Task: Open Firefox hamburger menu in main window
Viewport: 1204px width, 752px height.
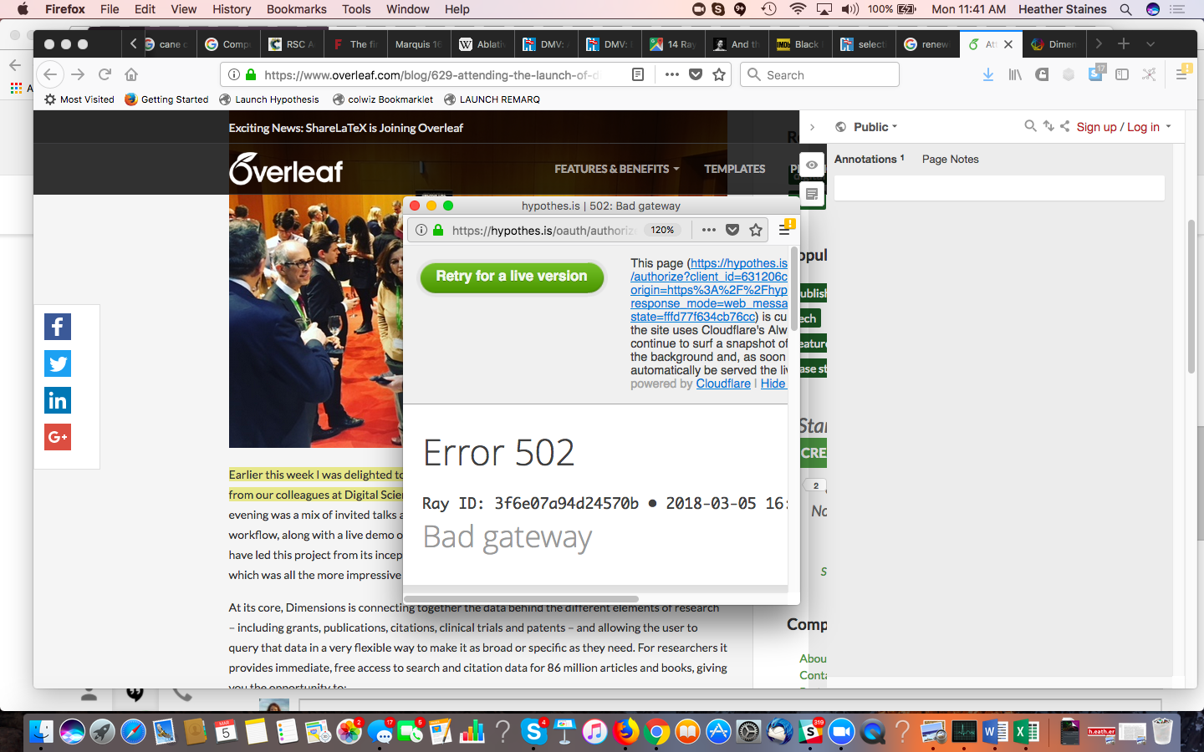Action: point(1181,74)
